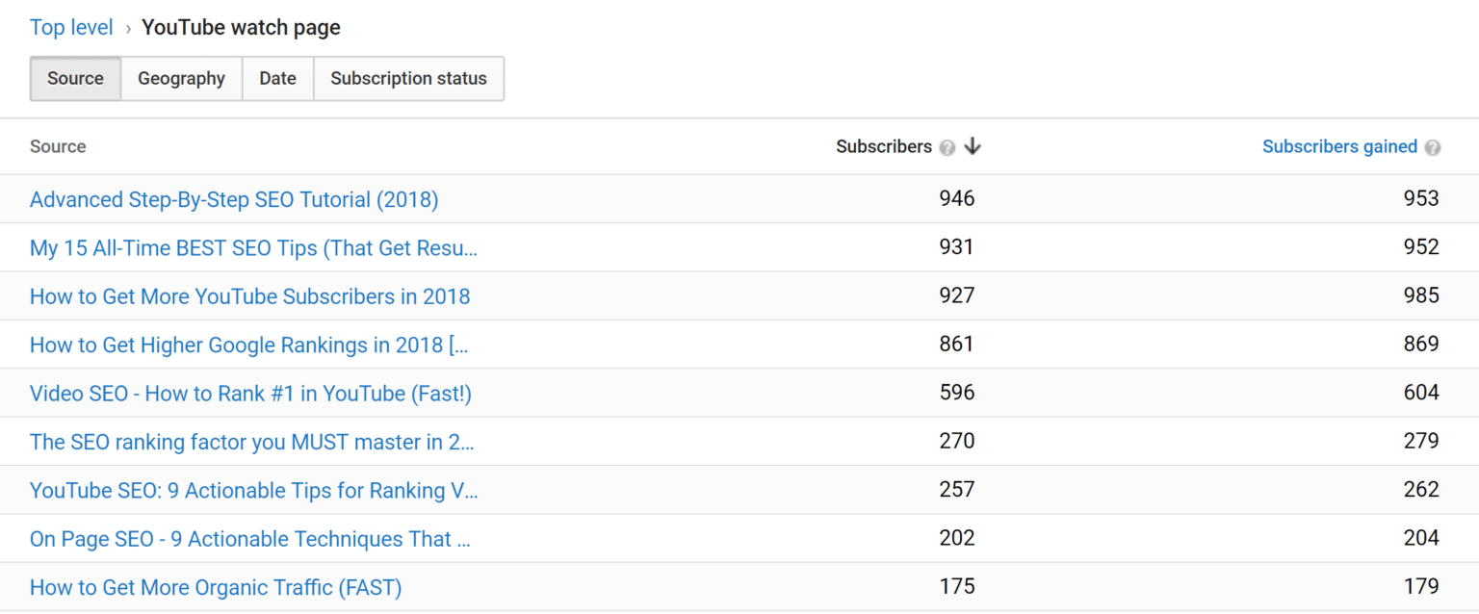
Task: Select the Subscription status tab
Action: [x=408, y=78]
